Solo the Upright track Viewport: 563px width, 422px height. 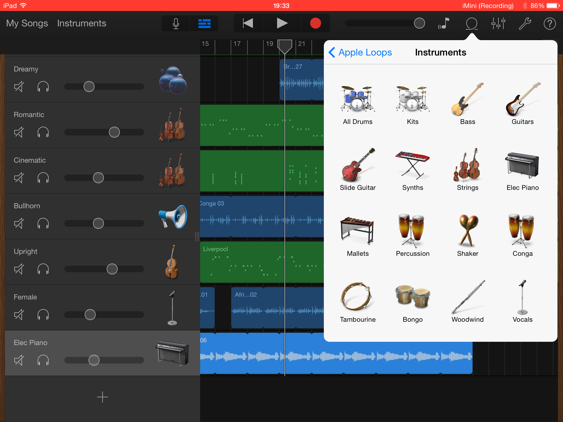coord(43,269)
